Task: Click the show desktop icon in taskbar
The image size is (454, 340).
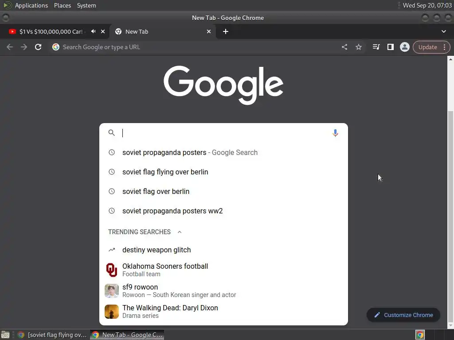Action: (x=5, y=335)
